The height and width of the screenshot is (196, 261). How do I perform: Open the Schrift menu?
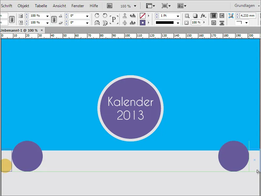click(x=7, y=6)
